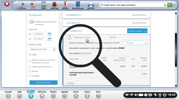The image size is (179, 100).
Task: Open a new Onglet tab
Action: coord(44,4)
